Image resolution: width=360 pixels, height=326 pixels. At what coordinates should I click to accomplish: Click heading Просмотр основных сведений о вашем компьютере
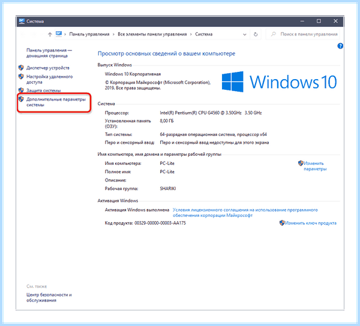click(x=166, y=54)
